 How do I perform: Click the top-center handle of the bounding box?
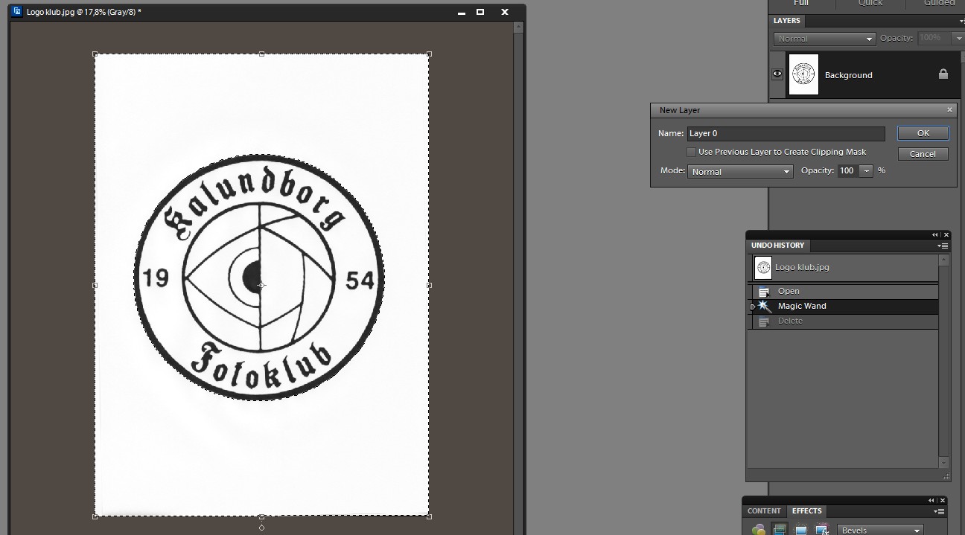click(261, 54)
